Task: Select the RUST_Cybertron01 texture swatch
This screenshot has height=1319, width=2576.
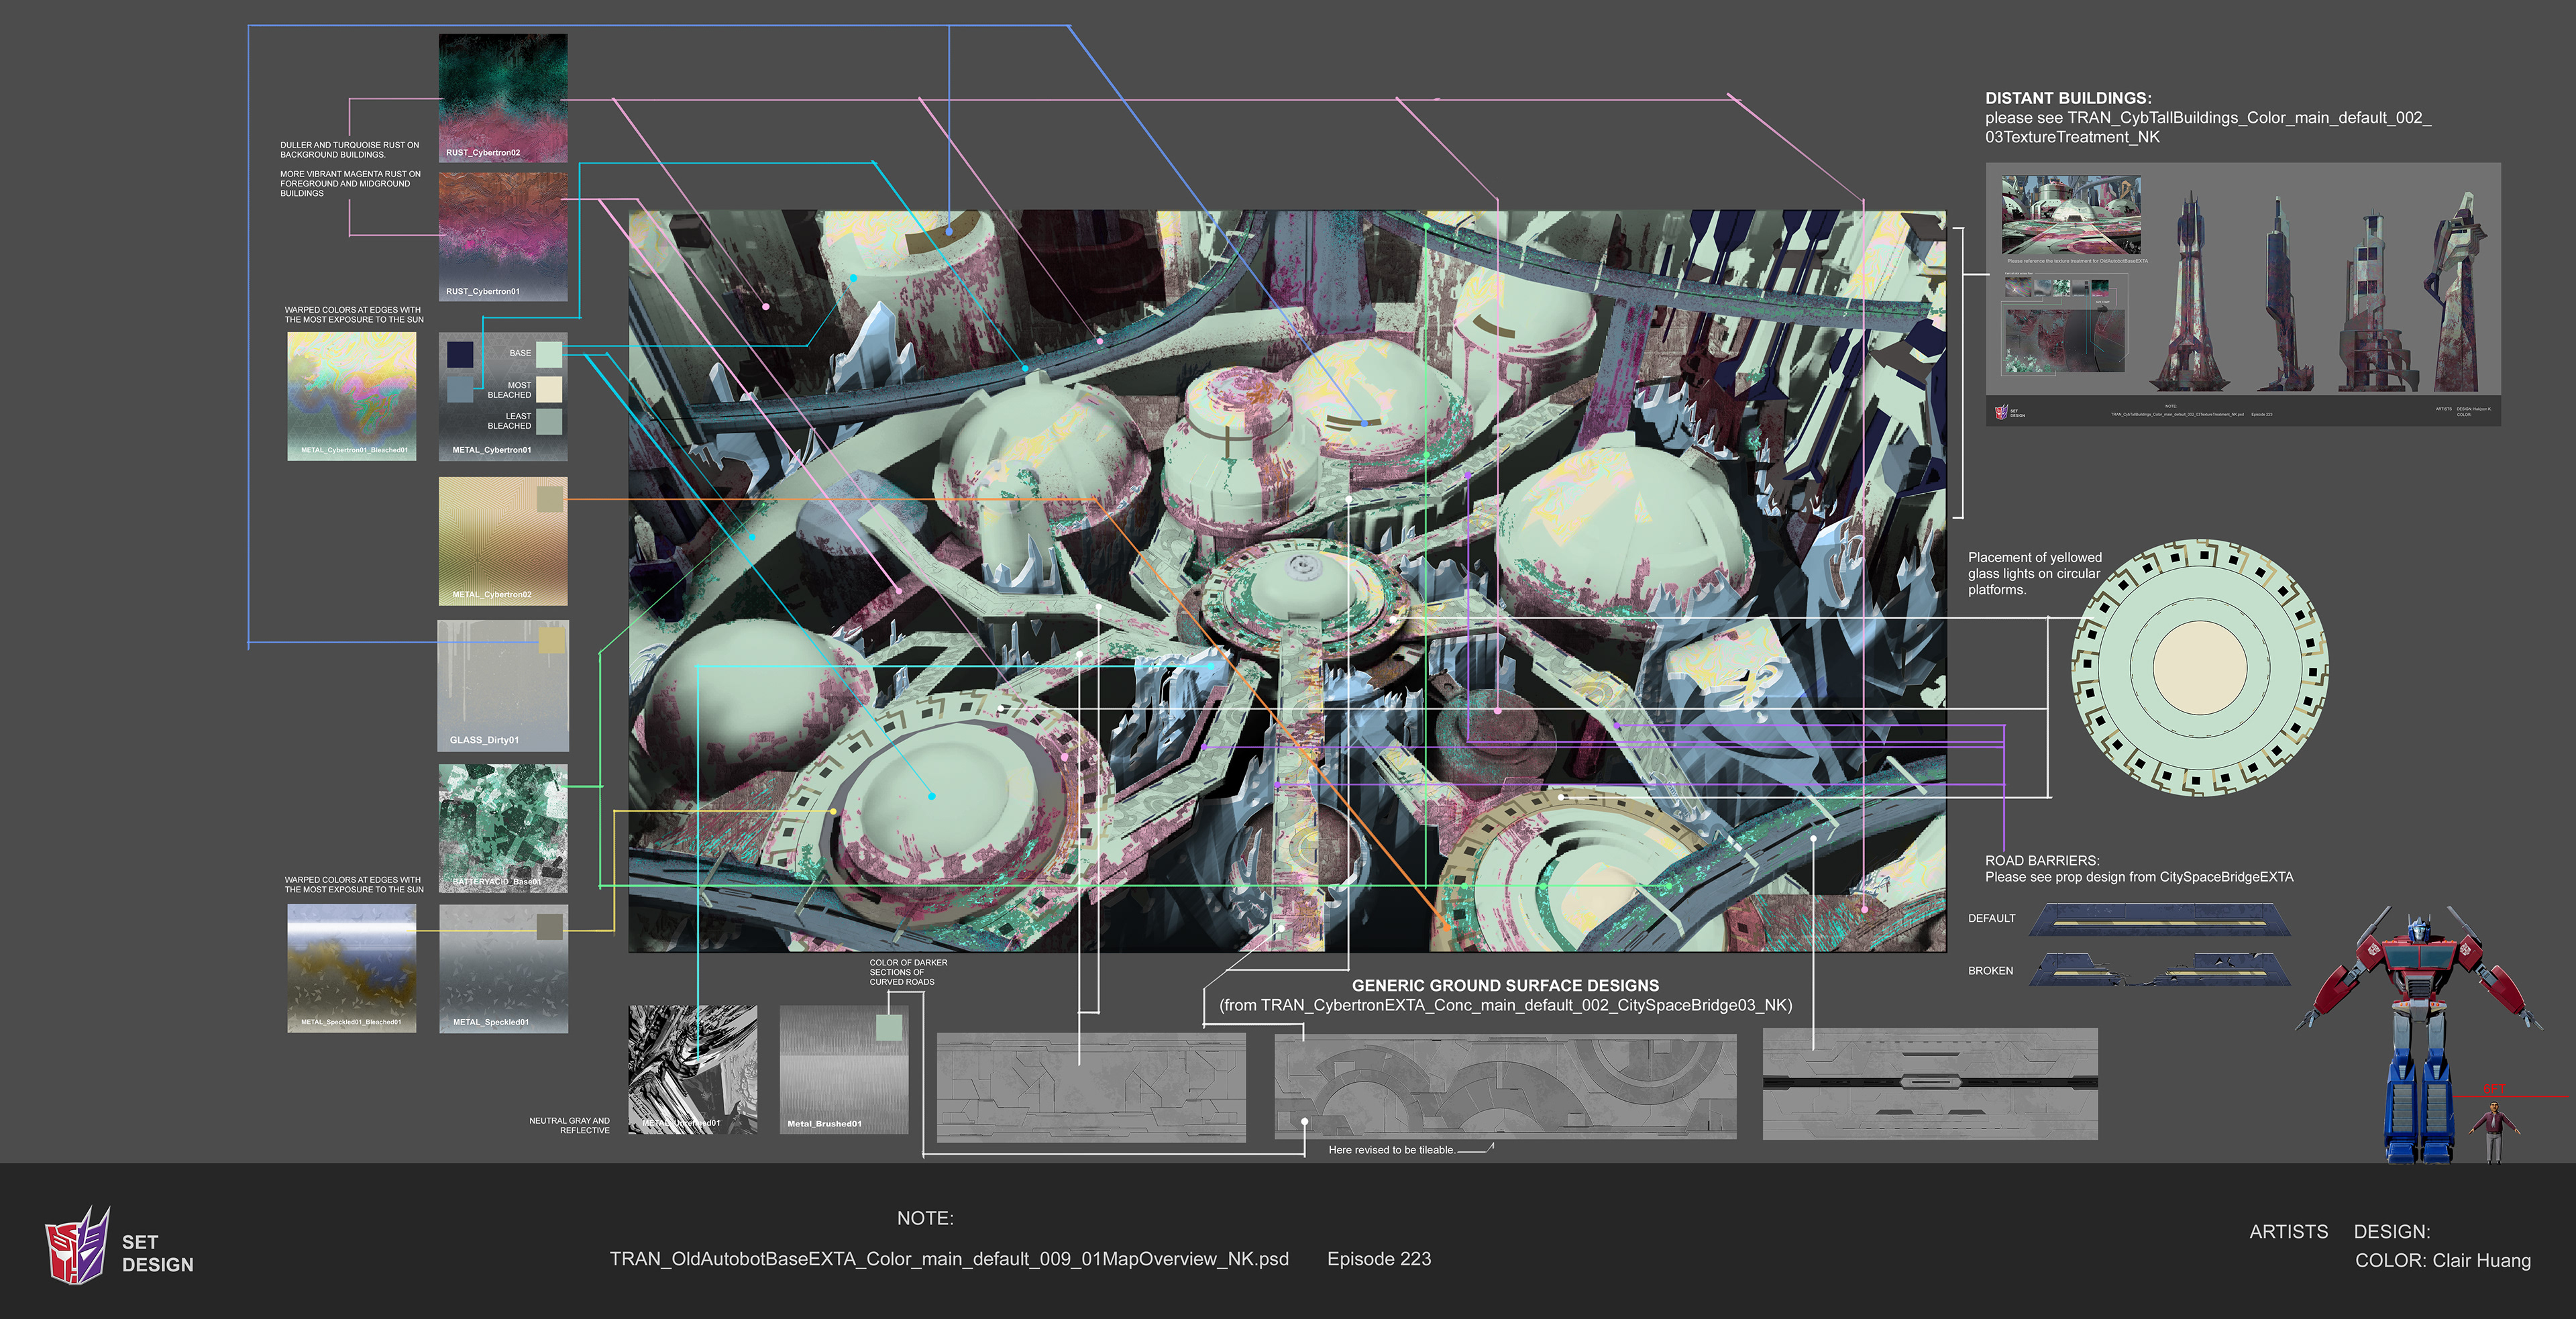Action: click(x=503, y=235)
